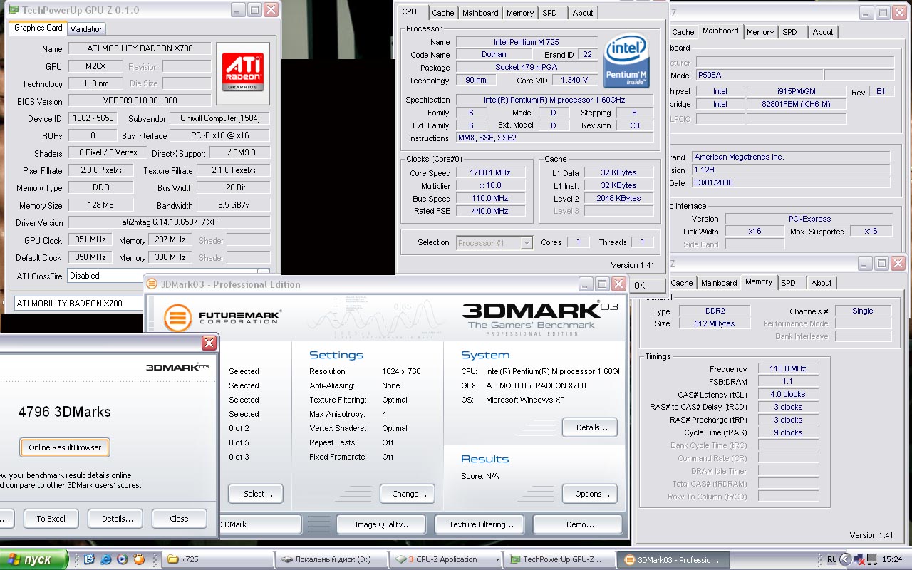Click the GPU-Z title bar icon
The width and height of the screenshot is (912, 570).
coord(13,10)
